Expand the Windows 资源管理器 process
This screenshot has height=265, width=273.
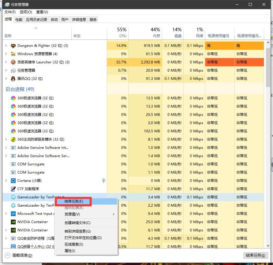[6, 54]
